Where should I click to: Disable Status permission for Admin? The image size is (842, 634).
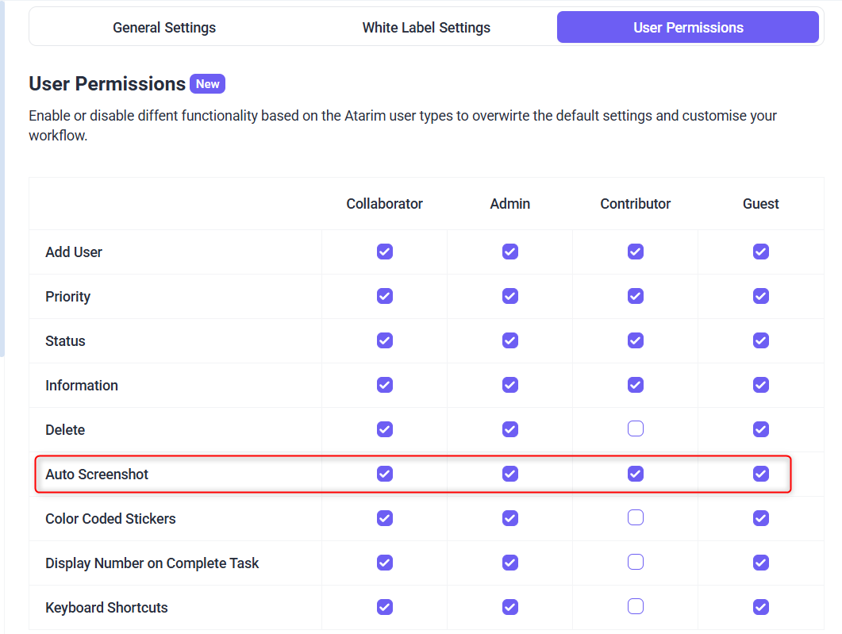(x=510, y=340)
